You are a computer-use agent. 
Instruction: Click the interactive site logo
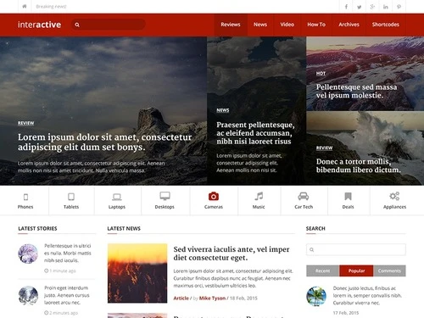[x=39, y=25]
